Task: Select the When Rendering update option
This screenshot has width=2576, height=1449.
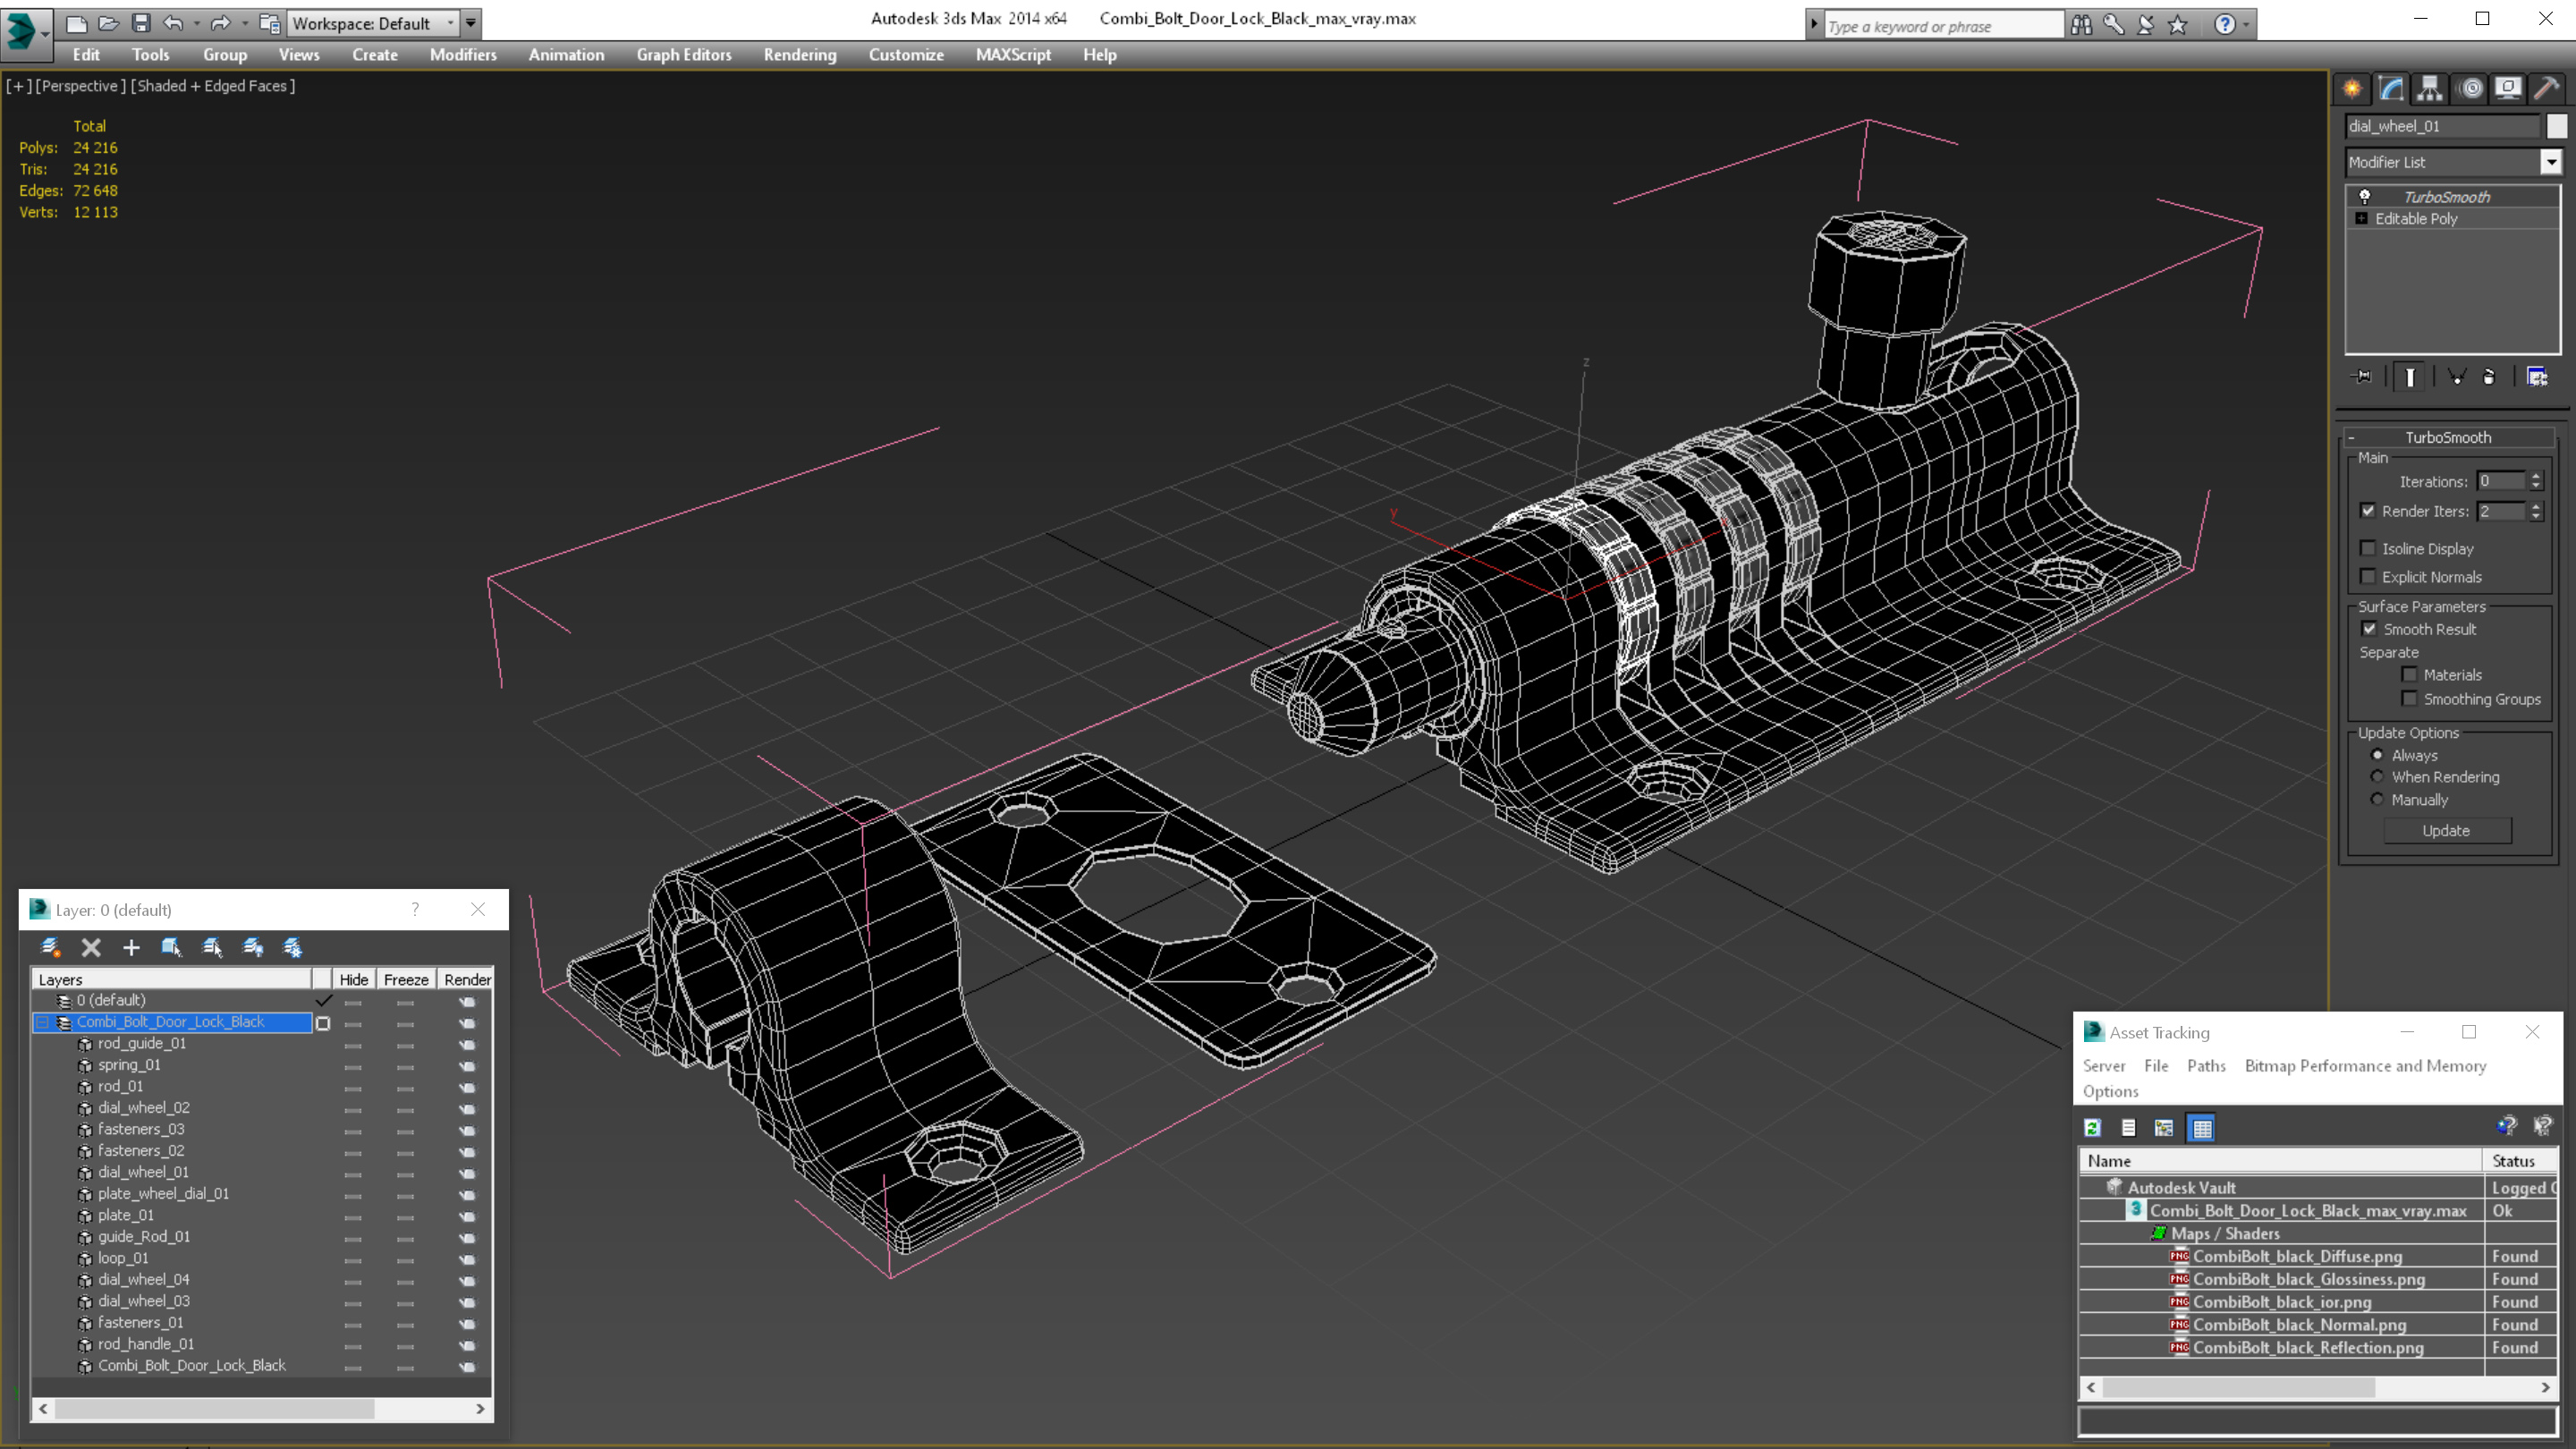Action: 2377,777
